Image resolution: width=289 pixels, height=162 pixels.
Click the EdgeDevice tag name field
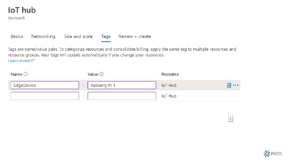(45, 85)
